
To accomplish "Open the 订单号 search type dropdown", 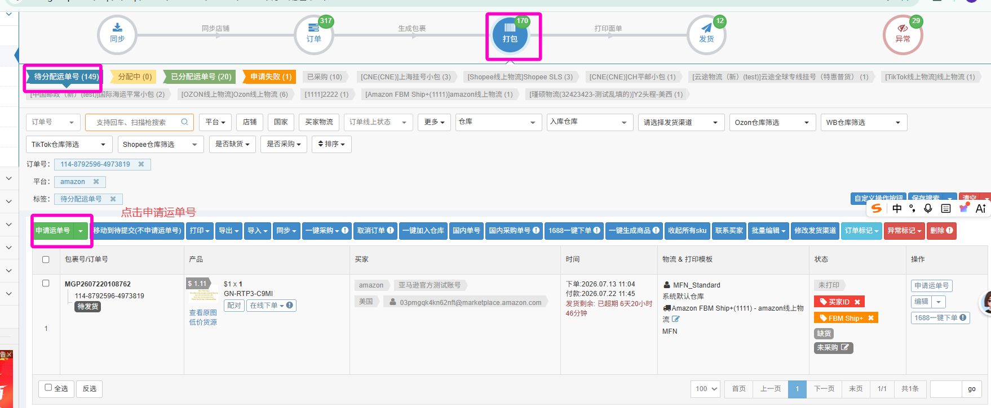I will coord(52,122).
